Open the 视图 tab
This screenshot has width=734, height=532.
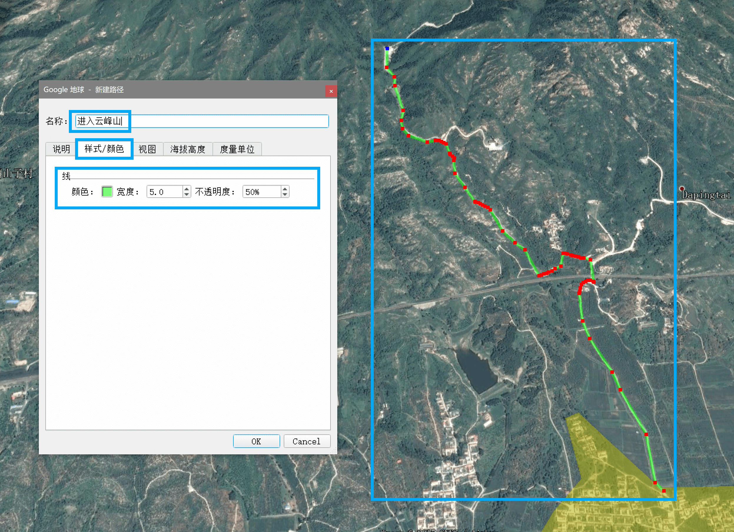click(x=147, y=149)
